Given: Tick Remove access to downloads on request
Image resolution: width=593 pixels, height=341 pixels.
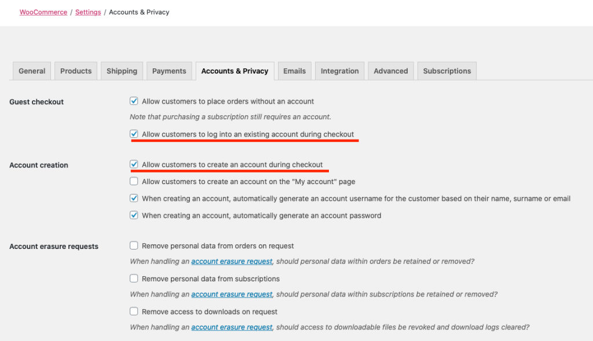Looking at the screenshot, I should 134,311.
